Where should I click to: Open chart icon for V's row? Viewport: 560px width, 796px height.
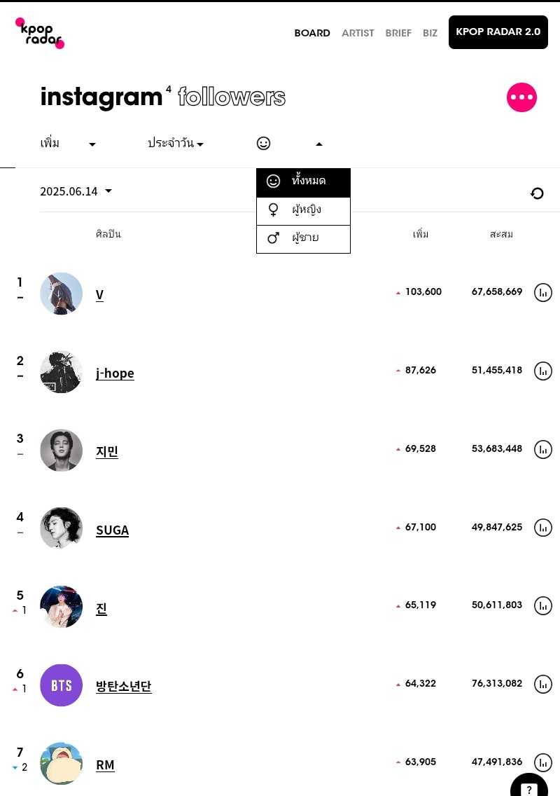click(542, 292)
